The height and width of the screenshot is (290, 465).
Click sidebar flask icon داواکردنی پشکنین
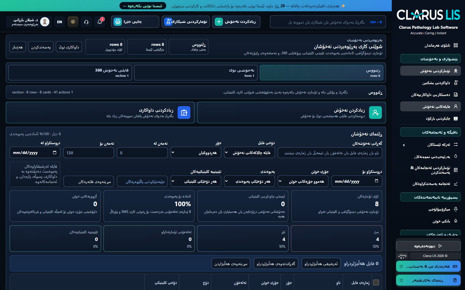456,83
